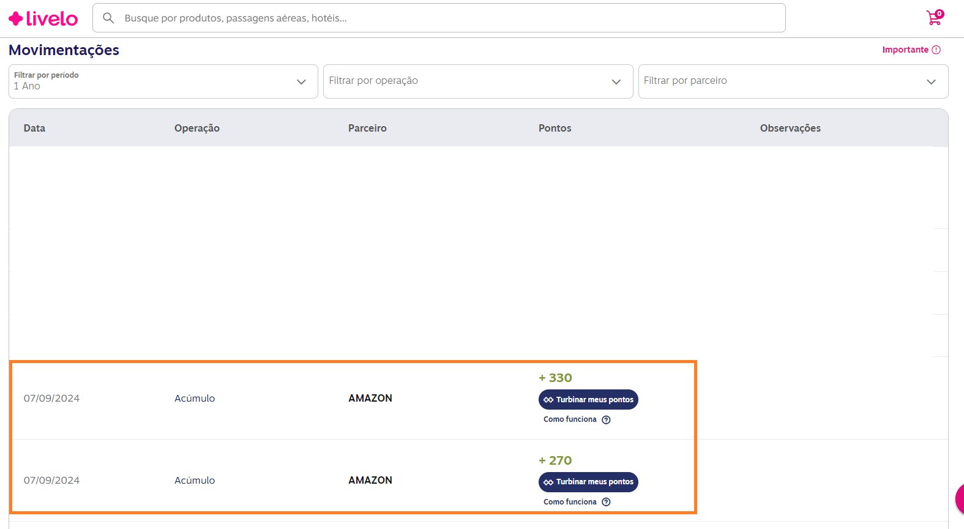Open Filtrar por período dropdown
The height and width of the screenshot is (529, 964).
click(163, 81)
